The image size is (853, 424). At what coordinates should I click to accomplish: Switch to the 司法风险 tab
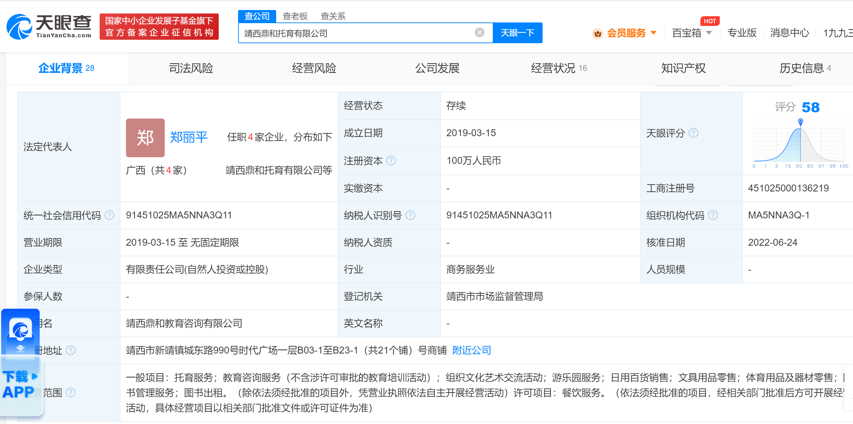pyautogui.click(x=191, y=68)
